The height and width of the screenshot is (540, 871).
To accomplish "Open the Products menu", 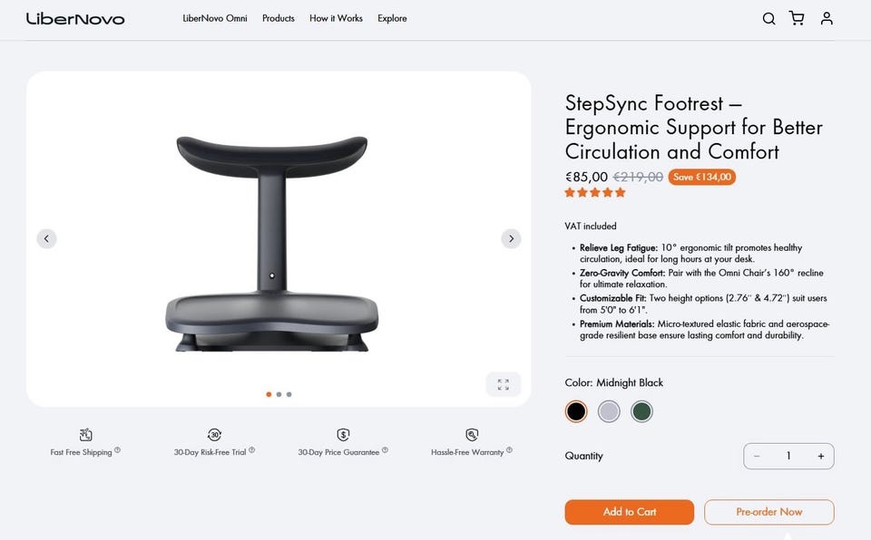I will coord(279,18).
